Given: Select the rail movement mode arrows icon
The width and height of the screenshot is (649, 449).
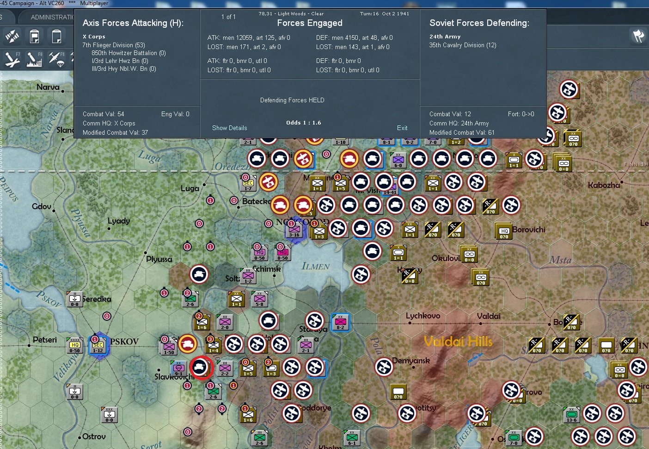Looking at the screenshot, I should (x=12, y=36).
